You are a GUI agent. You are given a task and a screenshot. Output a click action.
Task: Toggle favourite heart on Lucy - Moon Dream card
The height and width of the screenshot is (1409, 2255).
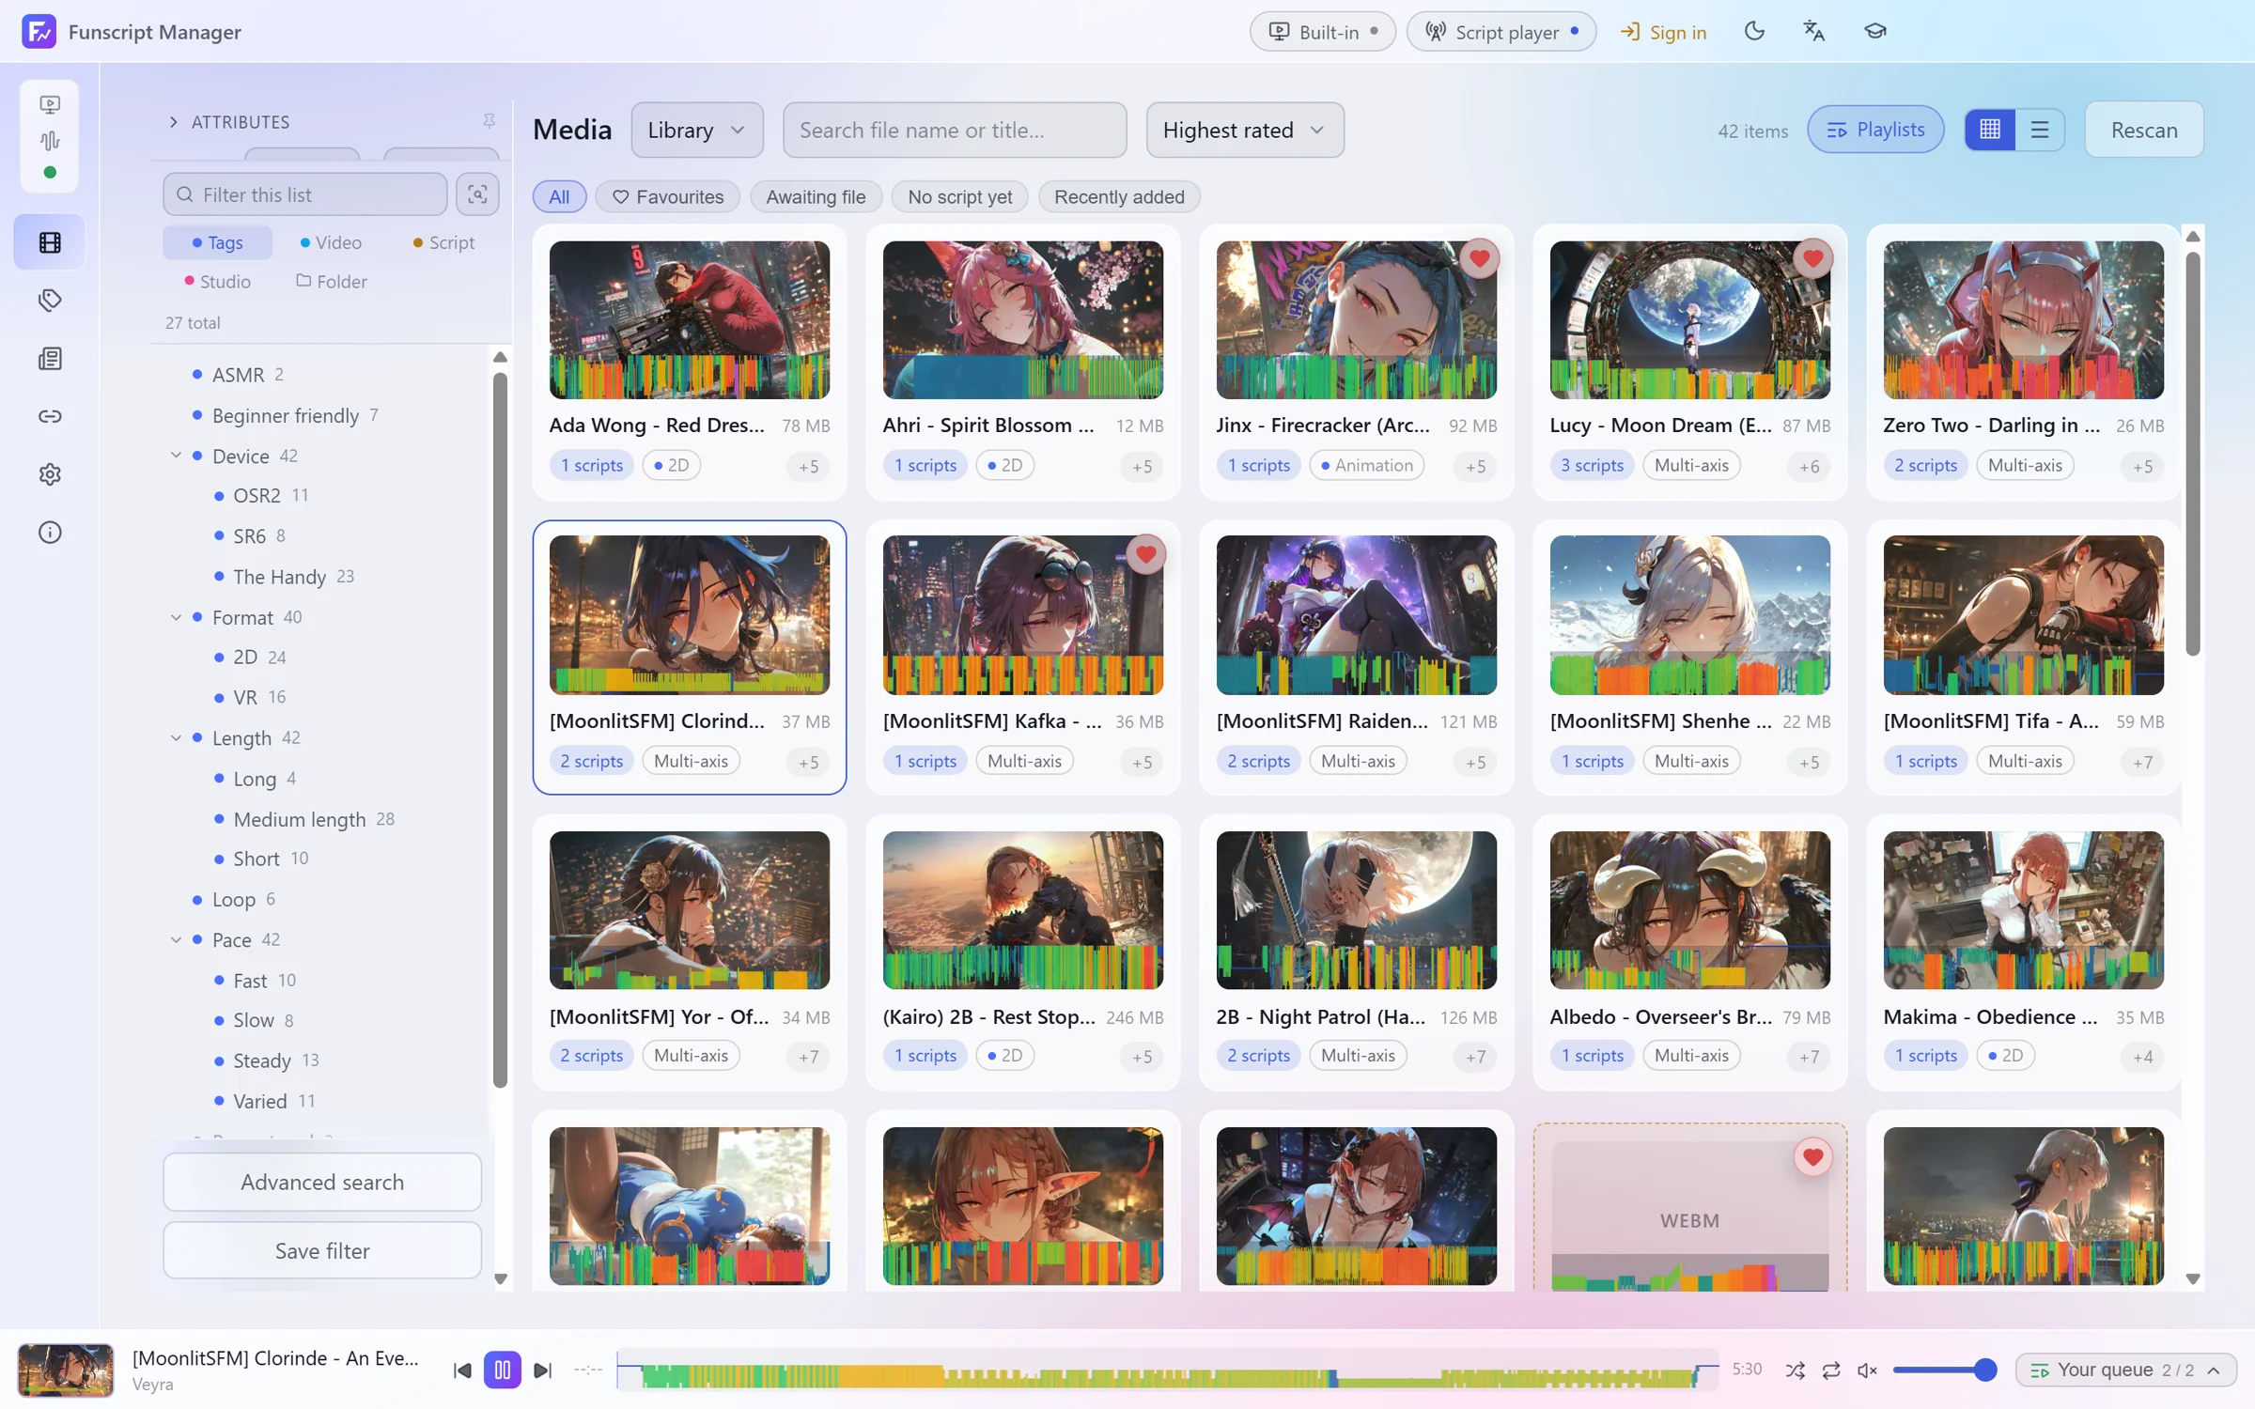coord(1812,258)
